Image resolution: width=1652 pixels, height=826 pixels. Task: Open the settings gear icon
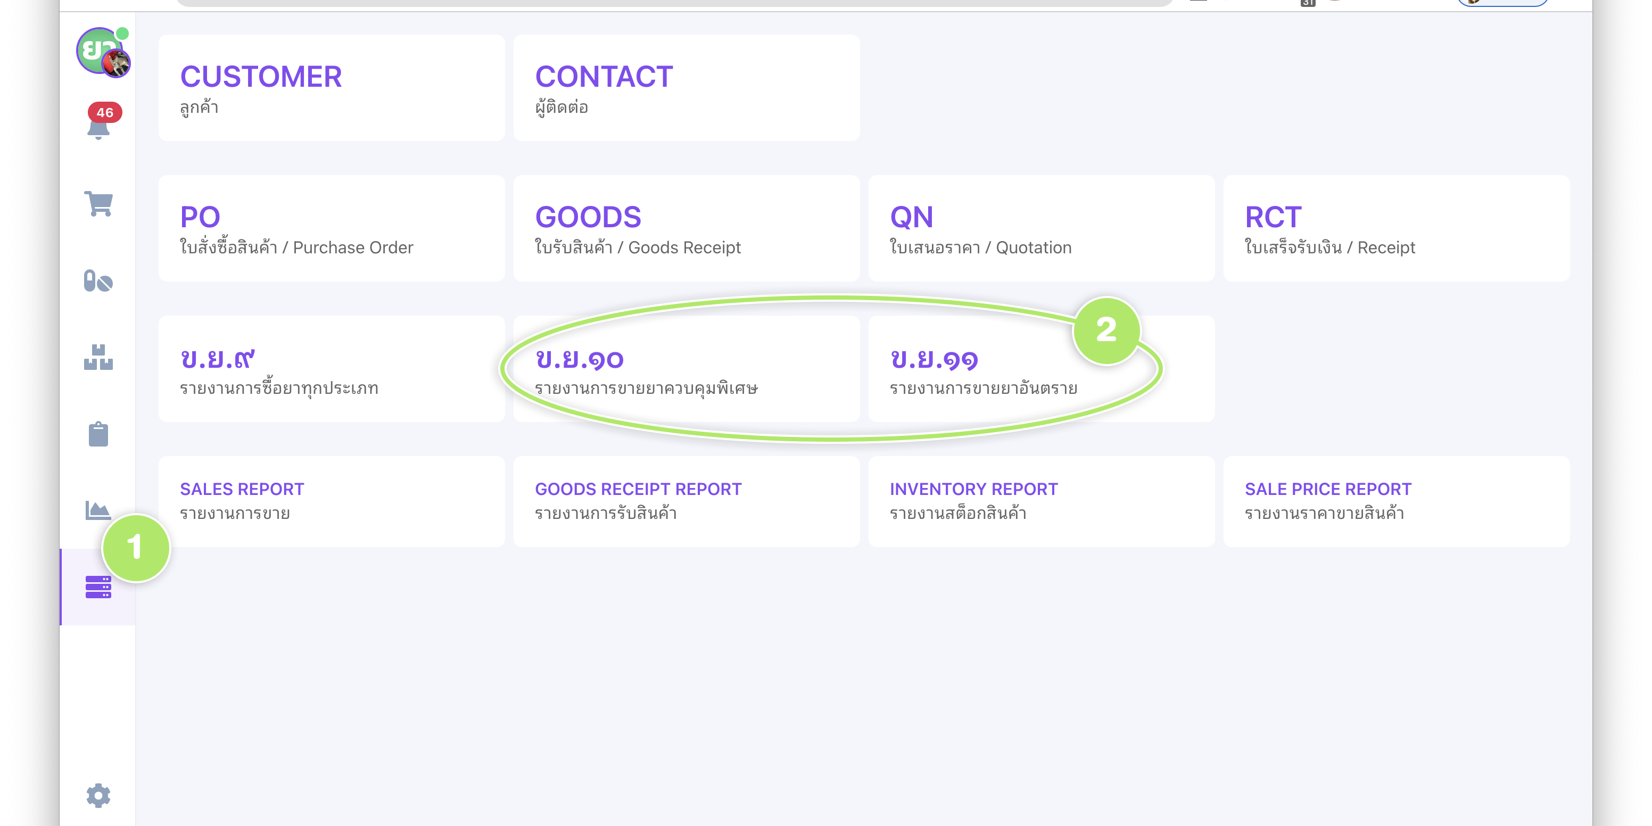(x=99, y=795)
